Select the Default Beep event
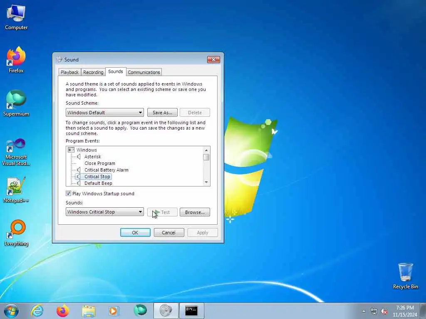Screen dimensions: 426x319 [x=98, y=183]
